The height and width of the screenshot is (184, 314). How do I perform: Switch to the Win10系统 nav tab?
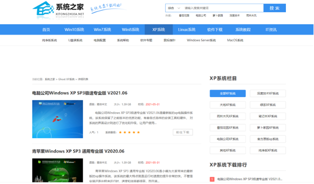pos(74,30)
